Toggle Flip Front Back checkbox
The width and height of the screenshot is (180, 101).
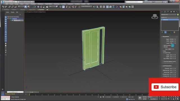pos(163,45)
